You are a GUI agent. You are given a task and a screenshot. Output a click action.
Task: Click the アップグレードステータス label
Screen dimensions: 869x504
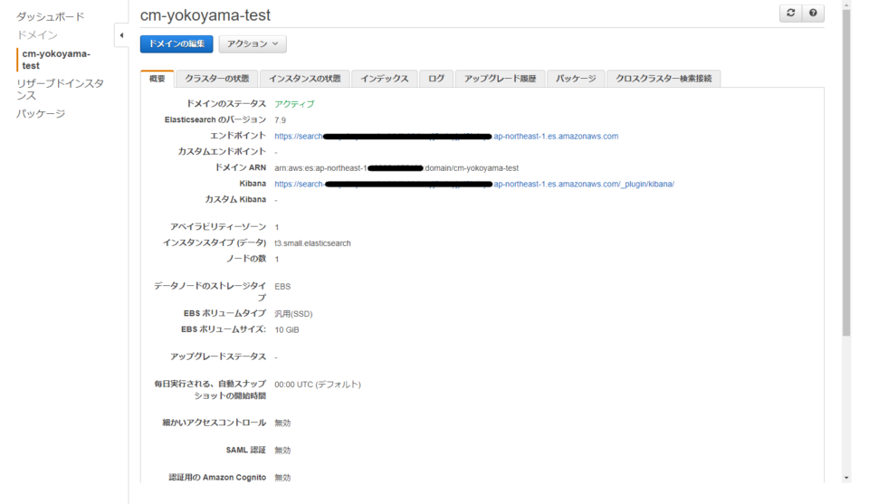pos(218,357)
